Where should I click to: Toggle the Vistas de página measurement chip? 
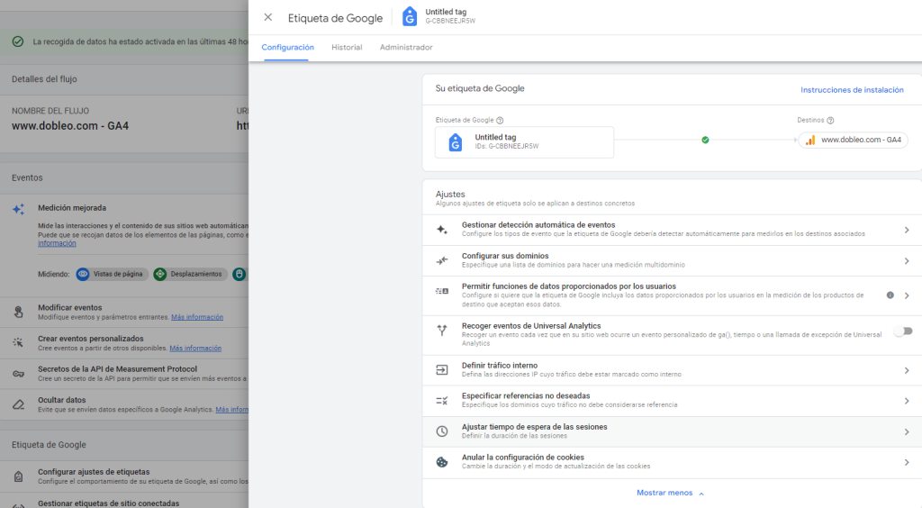click(x=110, y=274)
